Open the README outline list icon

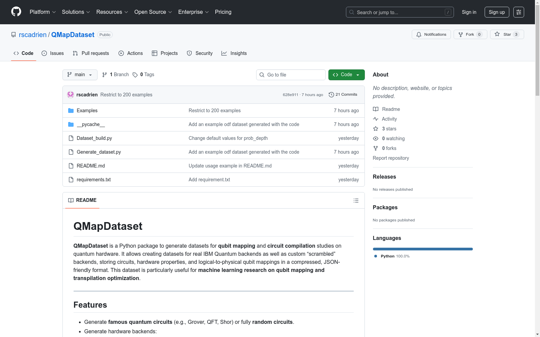pyautogui.click(x=356, y=201)
